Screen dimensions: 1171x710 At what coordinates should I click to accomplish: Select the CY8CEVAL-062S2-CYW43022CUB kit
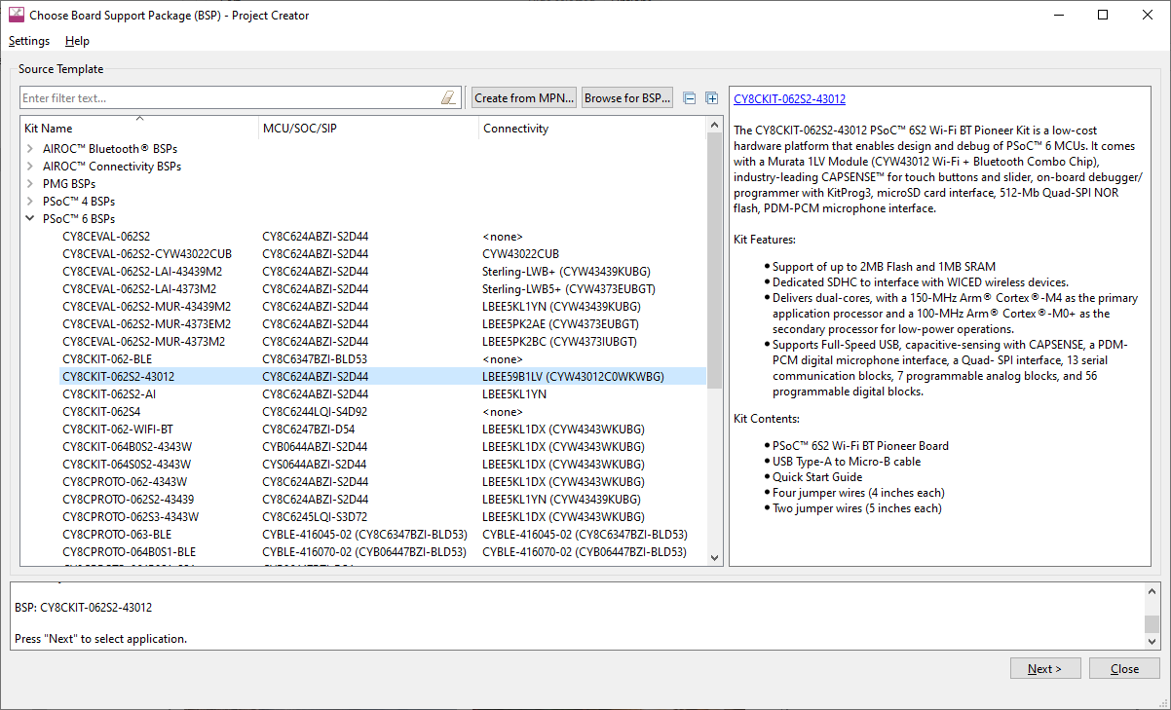pyautogui.click(x=147, y=254)
